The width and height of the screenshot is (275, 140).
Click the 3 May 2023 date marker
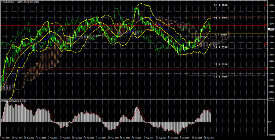click(101, 138)
